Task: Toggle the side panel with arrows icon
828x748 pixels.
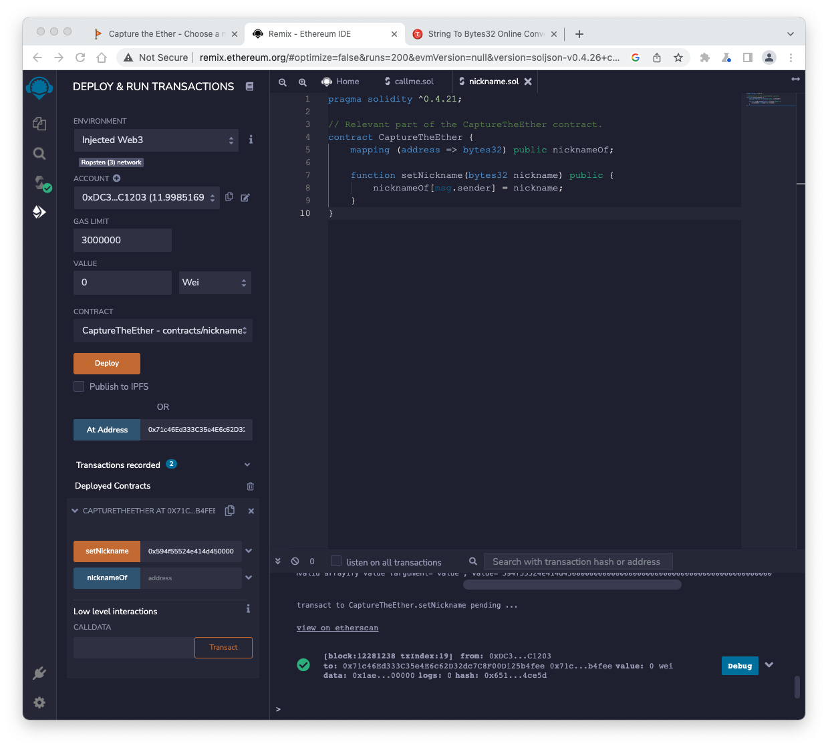Action: pos(795,79)
